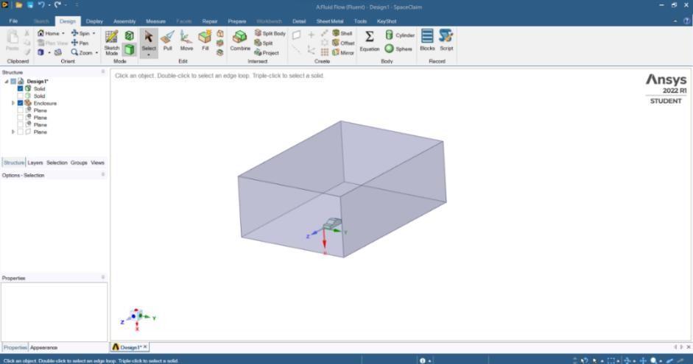The width and height of the screenshot is (693, 364).
Task: Switch to Sketch Mode
Action: (111, 43)
